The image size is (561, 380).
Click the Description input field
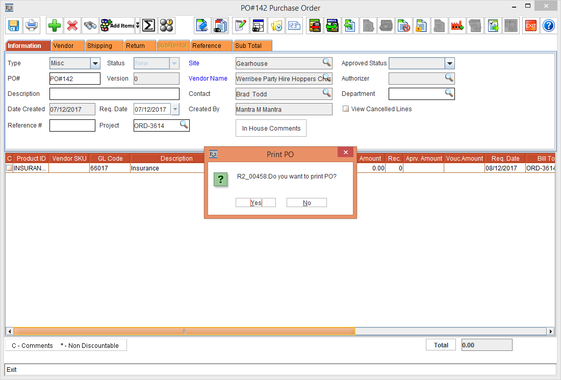point(114,94)
